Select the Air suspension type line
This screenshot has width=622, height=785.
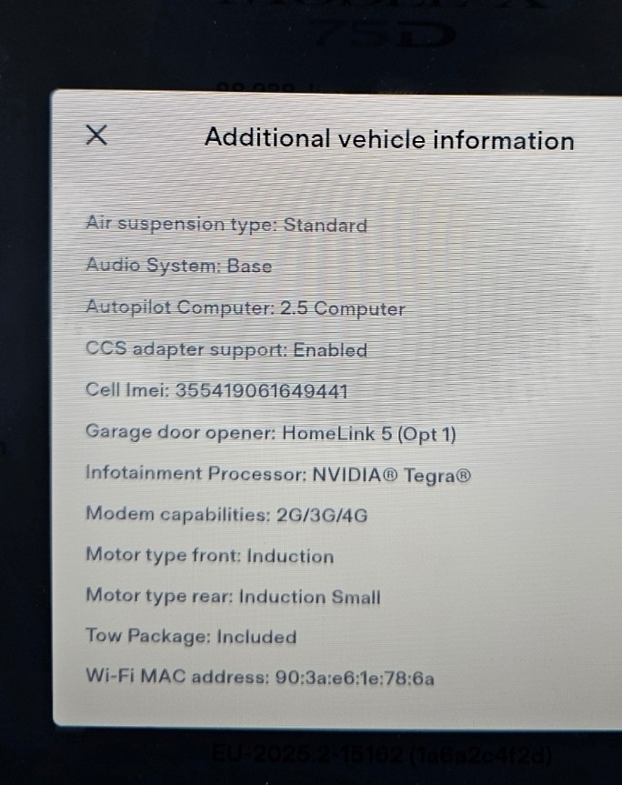pos(226,225)
